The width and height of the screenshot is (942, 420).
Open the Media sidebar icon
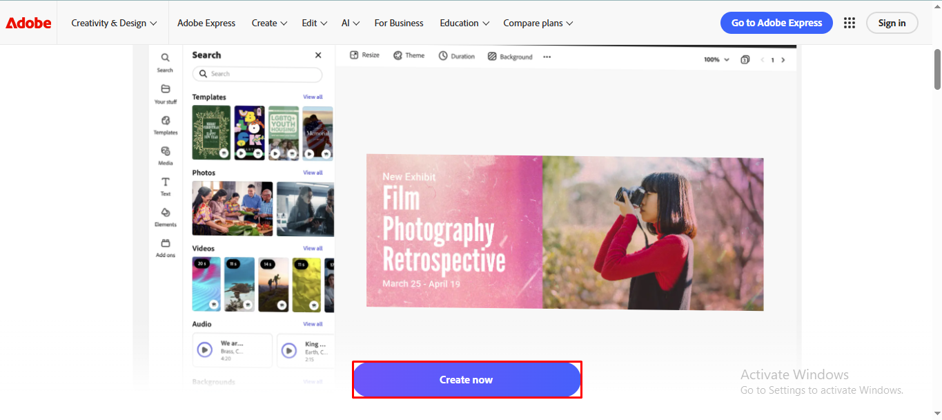click(x=165, y=151)
